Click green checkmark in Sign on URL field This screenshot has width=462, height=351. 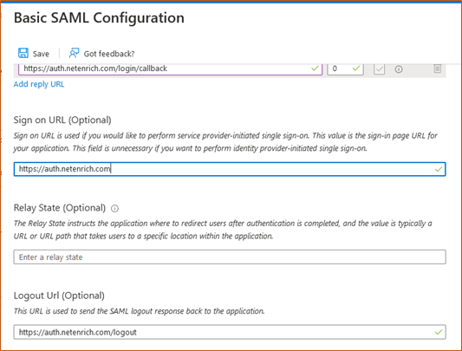tap(439, 169)
